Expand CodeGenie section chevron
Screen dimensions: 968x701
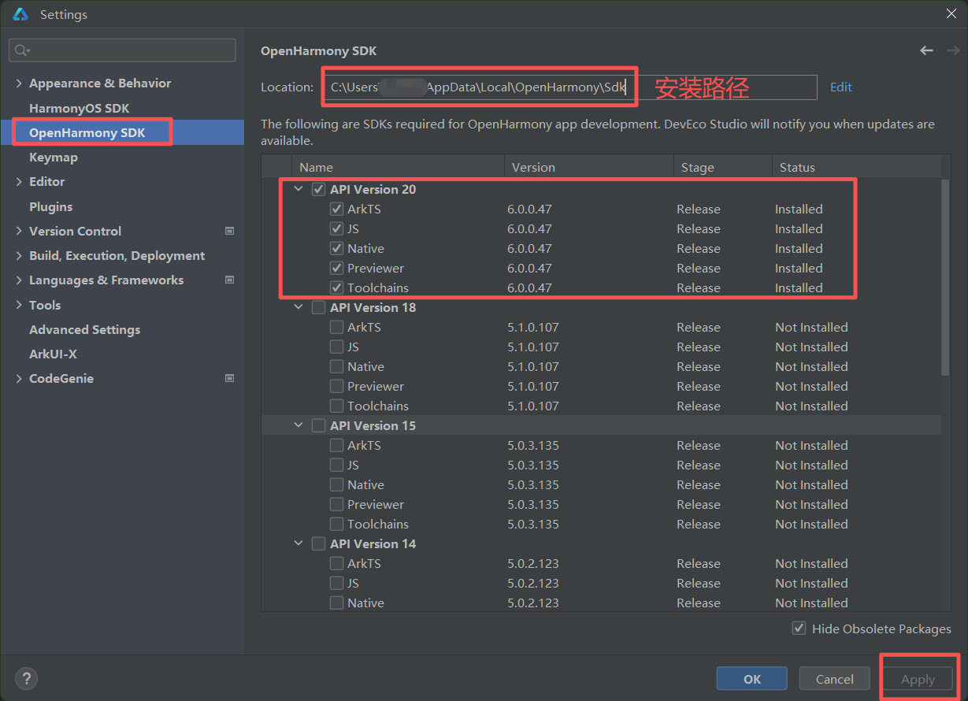coord(19,378)
